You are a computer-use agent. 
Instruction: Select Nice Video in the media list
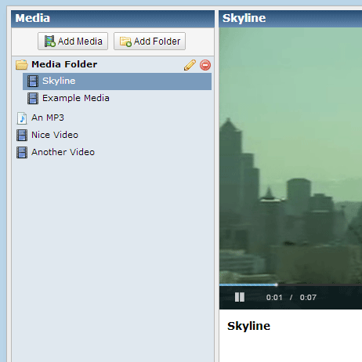(x=55, y=135)
